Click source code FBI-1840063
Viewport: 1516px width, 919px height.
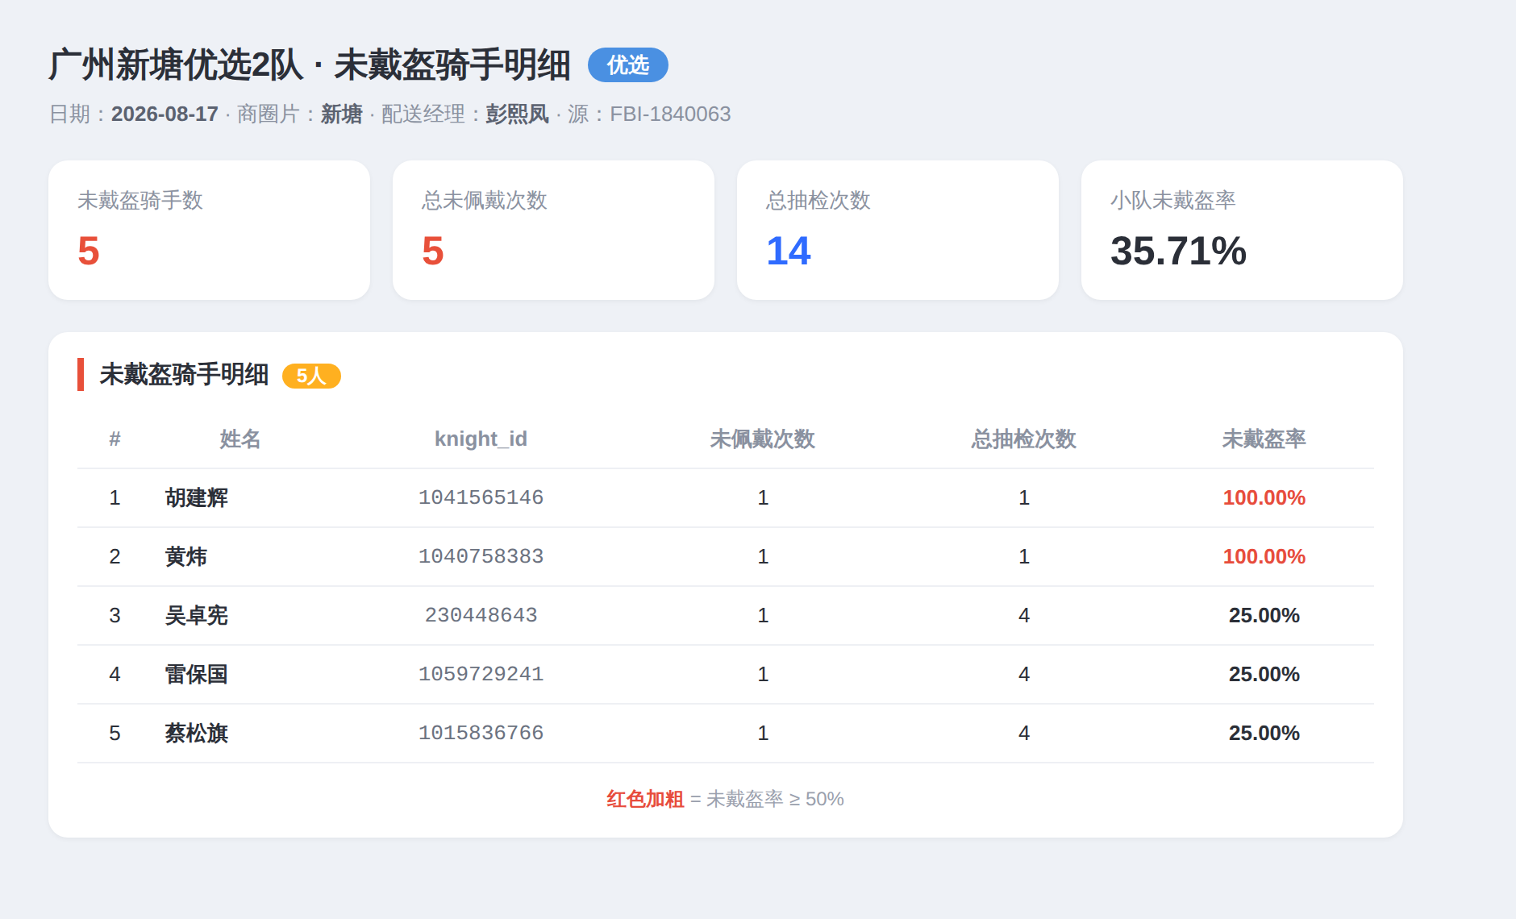click(x=670, y=114)
